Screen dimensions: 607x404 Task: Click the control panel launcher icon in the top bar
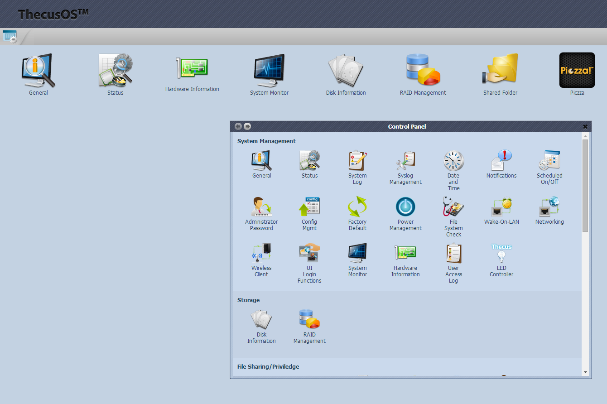10,37
